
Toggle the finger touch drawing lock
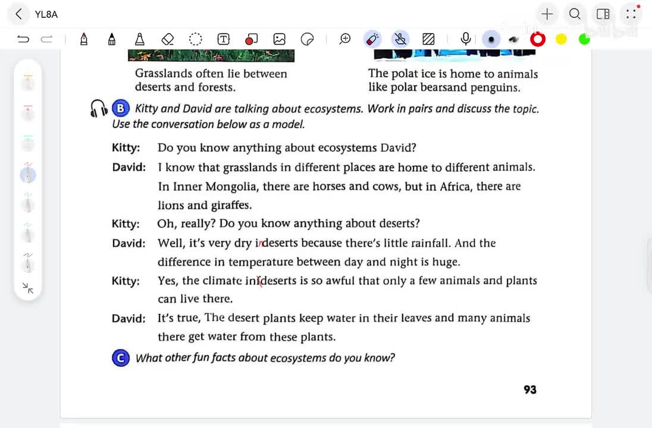(x=400, y=39)
